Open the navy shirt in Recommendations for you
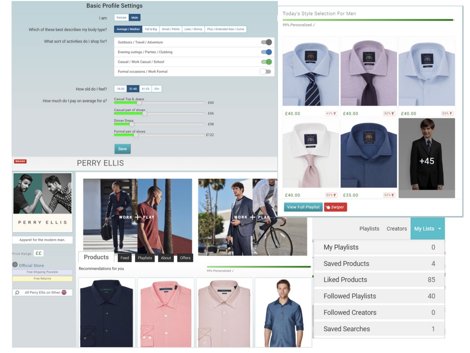This screenshot has width=470, height=353. [106, 313]
